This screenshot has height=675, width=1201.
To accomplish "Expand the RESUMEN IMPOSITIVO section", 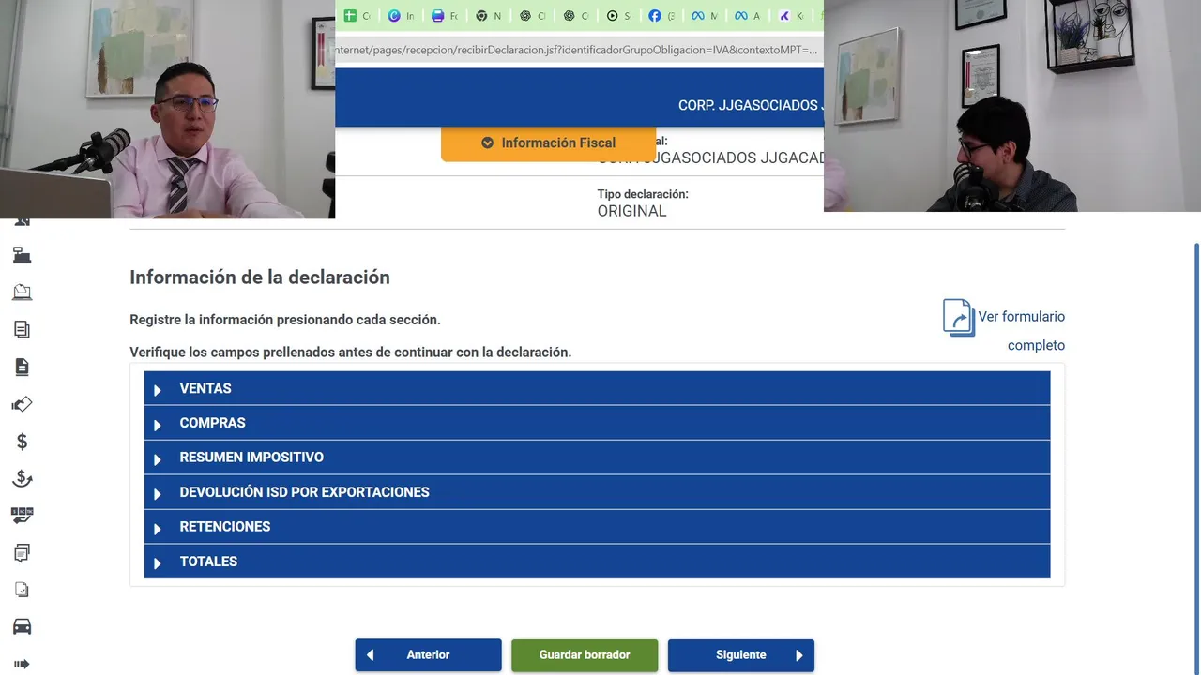I will 597,457.
